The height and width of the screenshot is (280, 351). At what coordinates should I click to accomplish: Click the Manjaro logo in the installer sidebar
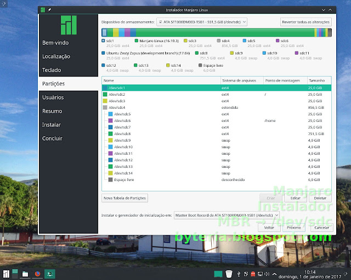point(69,25)
